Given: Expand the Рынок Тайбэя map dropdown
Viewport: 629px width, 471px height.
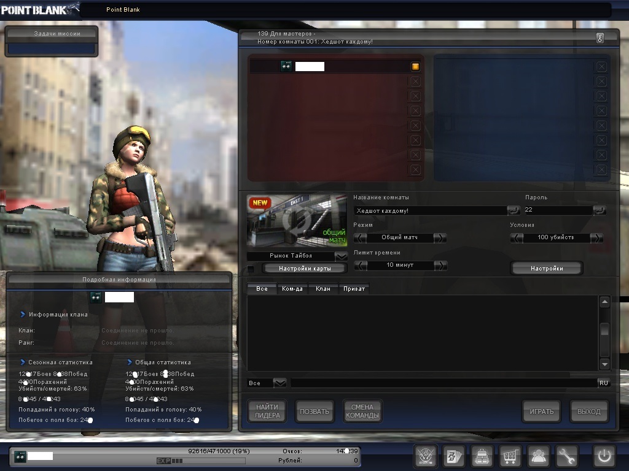Looking at the screenshot, I should (x=341, y=256).
